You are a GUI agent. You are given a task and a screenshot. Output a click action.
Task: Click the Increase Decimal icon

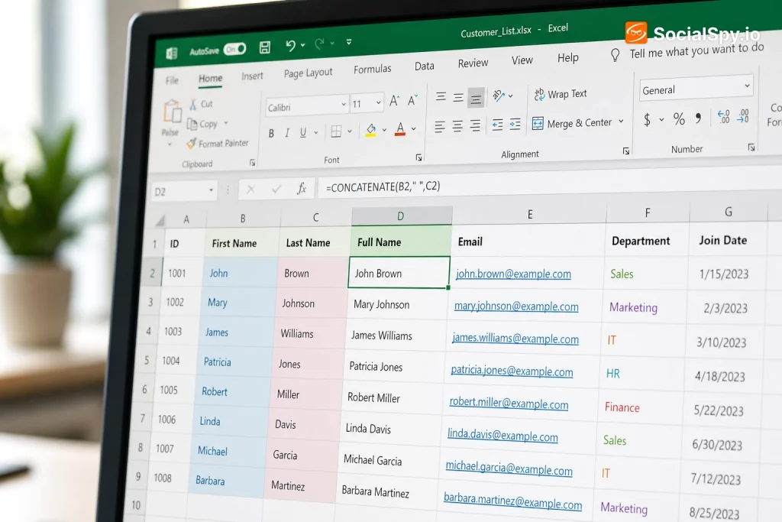click(724, 116)
